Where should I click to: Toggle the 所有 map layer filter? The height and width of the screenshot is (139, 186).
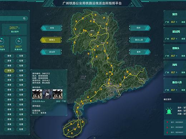(x=52, y=28)
